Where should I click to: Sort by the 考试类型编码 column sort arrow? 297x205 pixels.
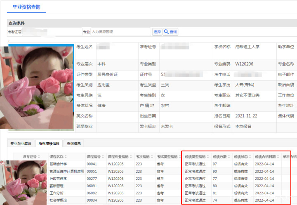(180, 157)
